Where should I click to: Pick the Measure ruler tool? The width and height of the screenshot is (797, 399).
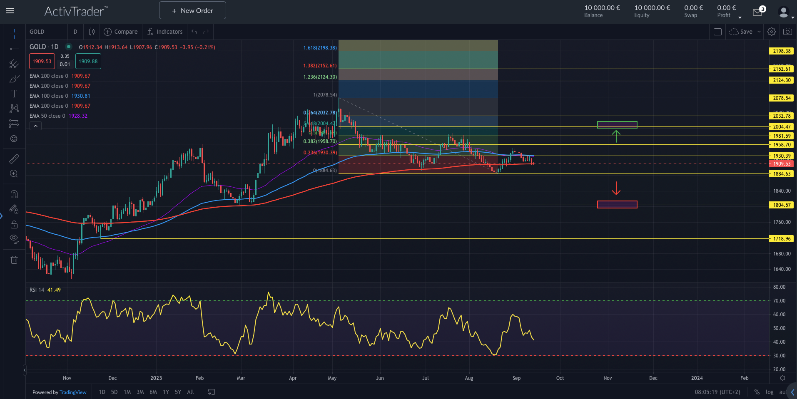14,159
